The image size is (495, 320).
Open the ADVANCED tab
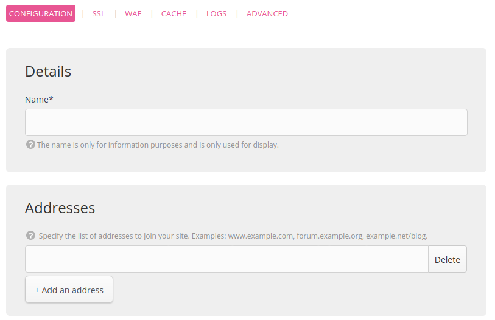tap(267, 13)
